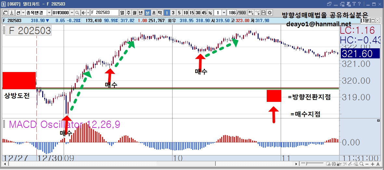Expand the 종목변경 combo box
Image resolution: width=384 pixels, height=170 pixels.
pyautogui.click(x=49, y=13)
